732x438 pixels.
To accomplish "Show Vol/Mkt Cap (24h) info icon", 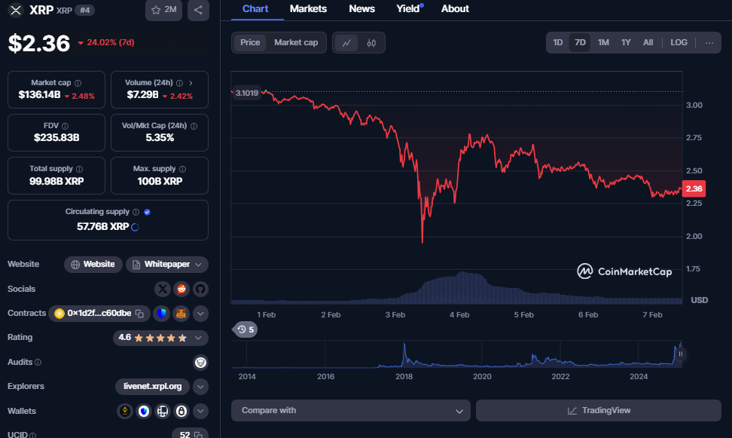I will (x=194, y=126).
